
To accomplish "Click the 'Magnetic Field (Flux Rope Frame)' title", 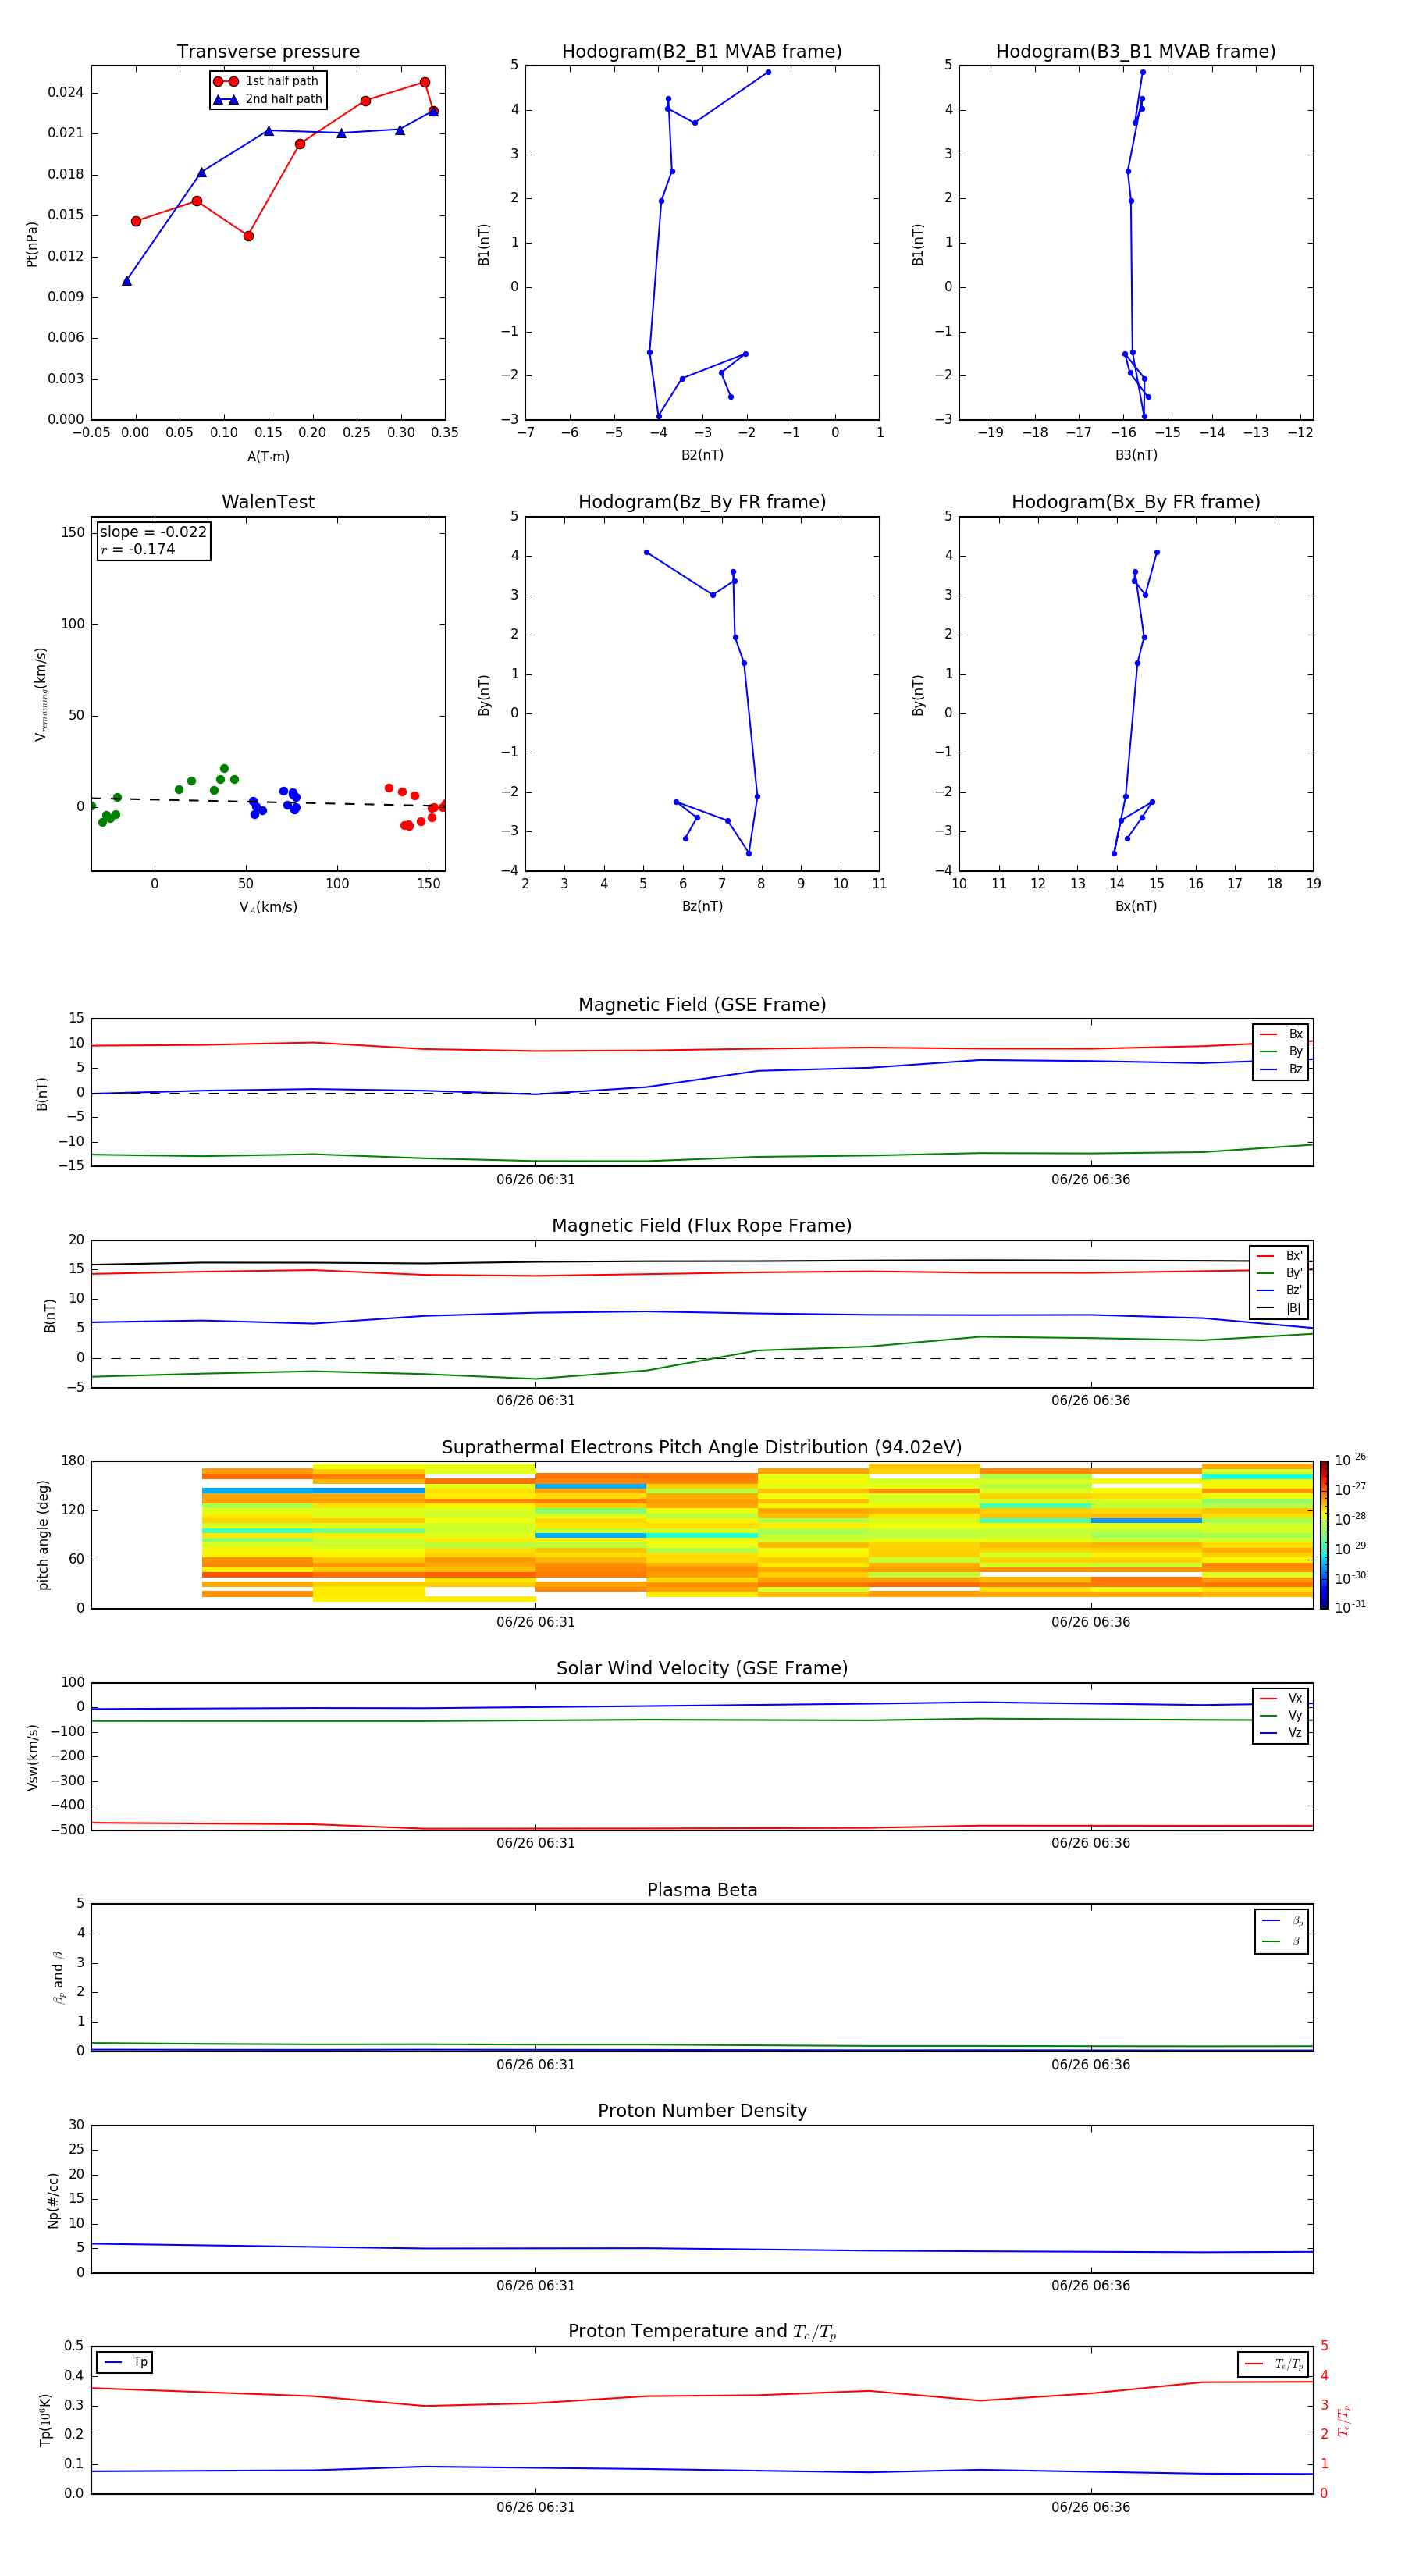I will point(702,1226).
